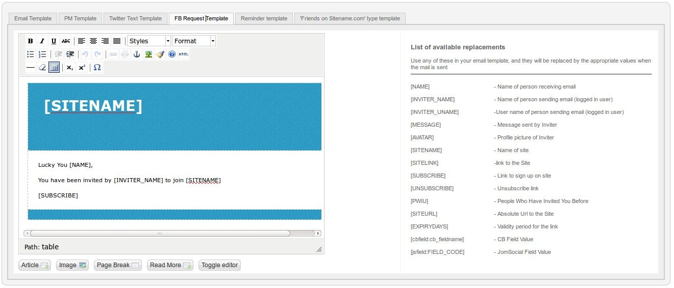This screenshot has height=288, width=674.
Task: Click the cleanup messy code brush icon
Action: click(160, 54)
